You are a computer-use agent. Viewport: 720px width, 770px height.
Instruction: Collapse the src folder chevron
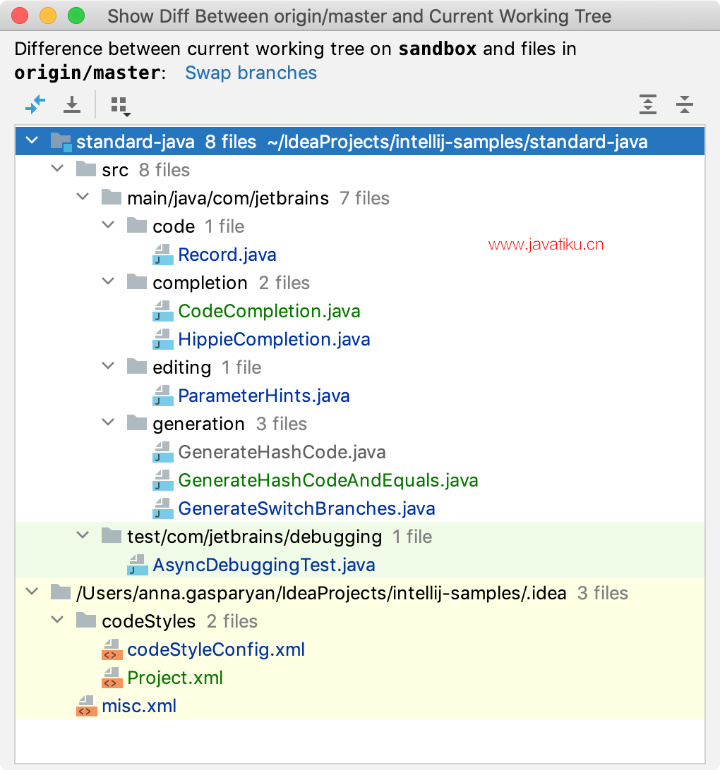[57, 169]
